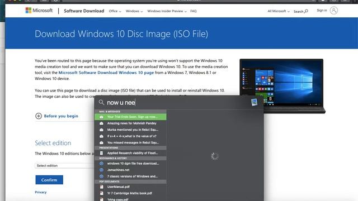Select the Jsmachines.net history result
This screenshot has width=358, height=201.
point(130,170)
